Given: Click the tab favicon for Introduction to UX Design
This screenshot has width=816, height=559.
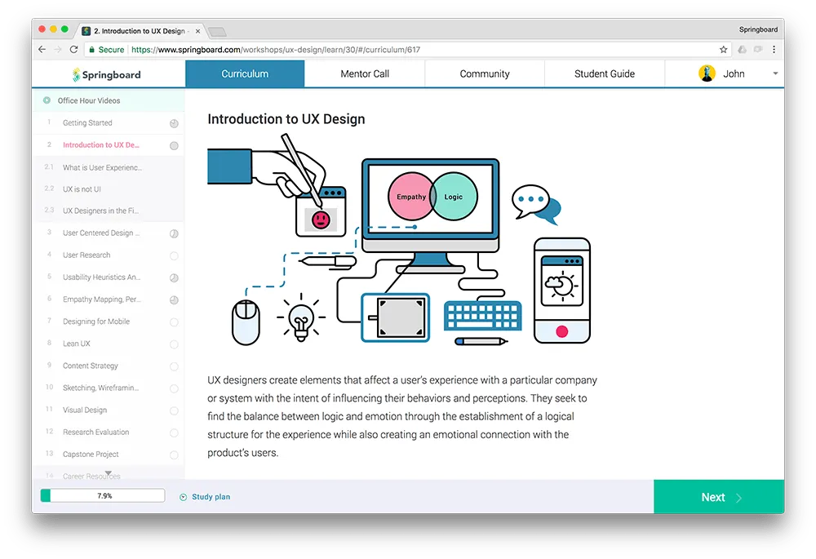Looking at the screenshot, I should 86,31.
